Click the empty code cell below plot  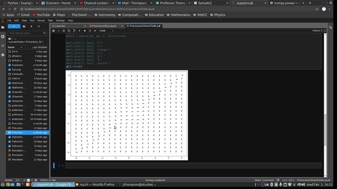tap(193, 165)
